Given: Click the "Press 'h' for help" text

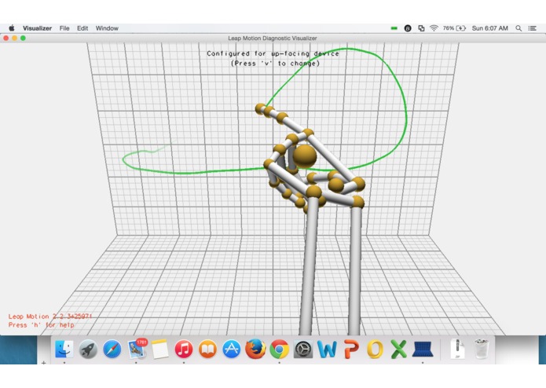Looking at the screenshot, I should tap(41, 325).
